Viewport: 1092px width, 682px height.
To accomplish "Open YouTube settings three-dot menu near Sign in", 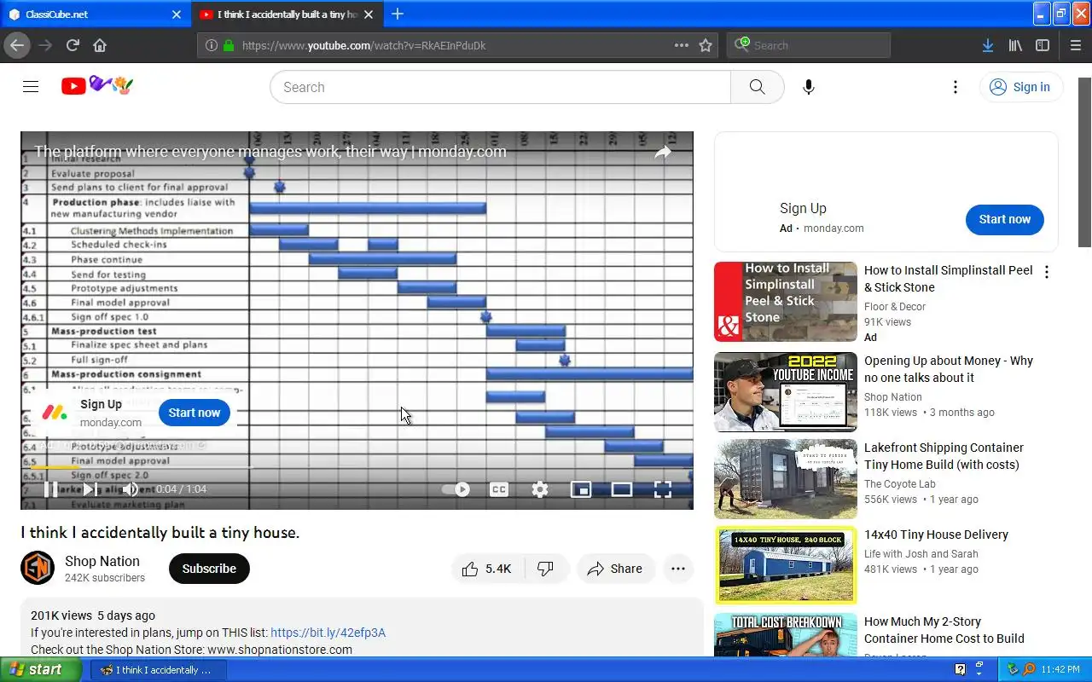I will pos(955,87).
